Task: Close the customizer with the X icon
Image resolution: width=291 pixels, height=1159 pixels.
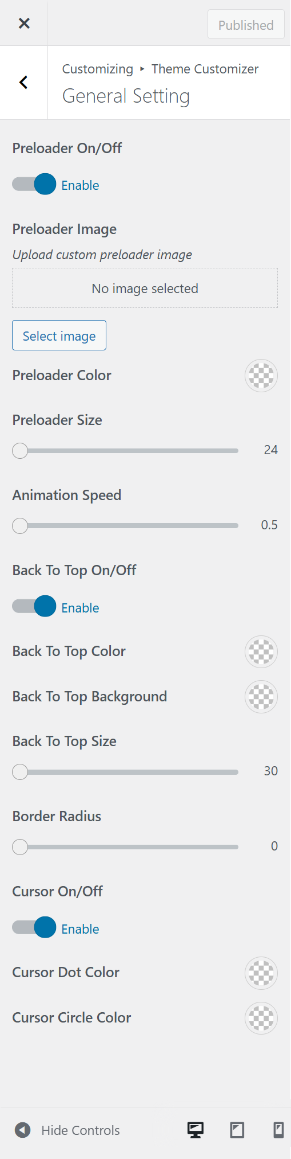Action: click(x=24, y=23)
